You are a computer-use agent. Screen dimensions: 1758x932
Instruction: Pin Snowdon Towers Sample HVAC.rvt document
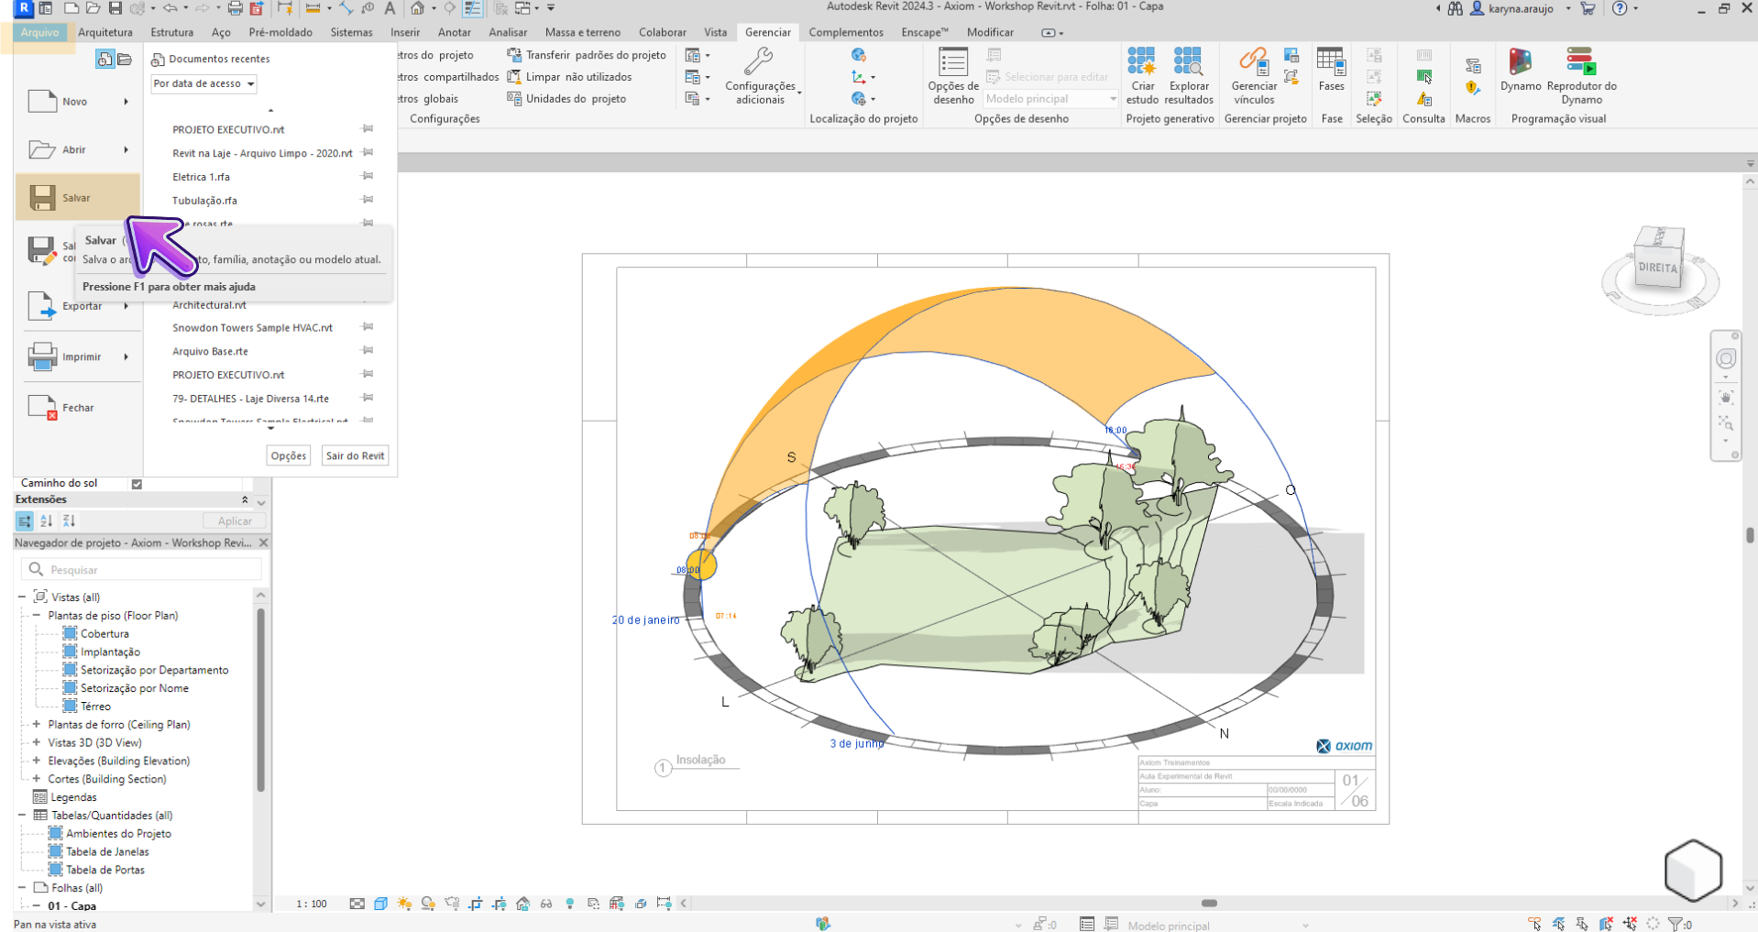point(368,327)
